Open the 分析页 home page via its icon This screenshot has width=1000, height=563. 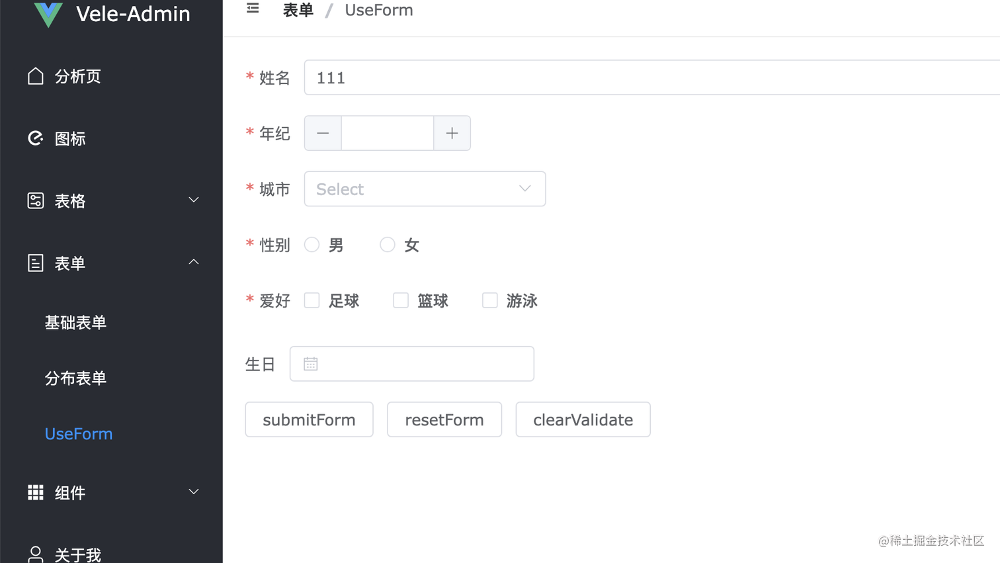point(36,75)
